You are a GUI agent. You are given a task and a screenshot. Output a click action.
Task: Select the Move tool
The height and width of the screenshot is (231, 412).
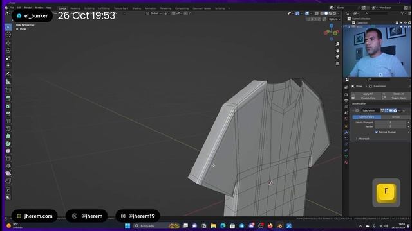click(x=8, y=43)
